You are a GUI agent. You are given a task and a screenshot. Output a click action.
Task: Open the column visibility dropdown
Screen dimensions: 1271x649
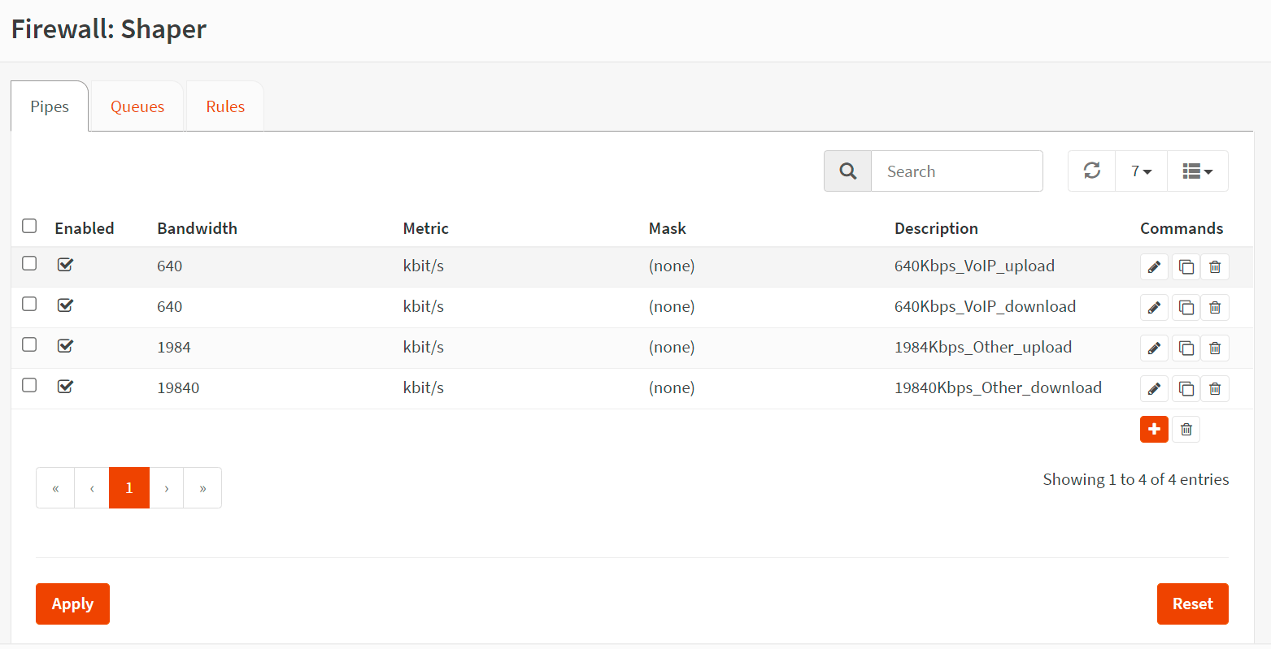(1197, 171)
